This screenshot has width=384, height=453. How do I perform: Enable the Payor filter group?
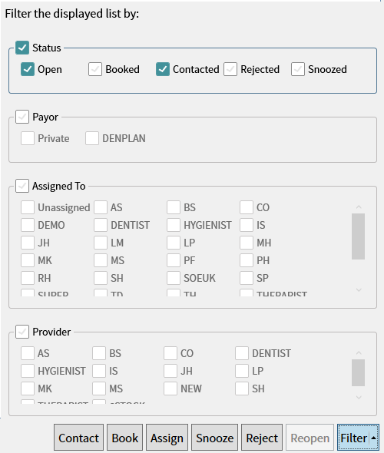tap(22, 117)
